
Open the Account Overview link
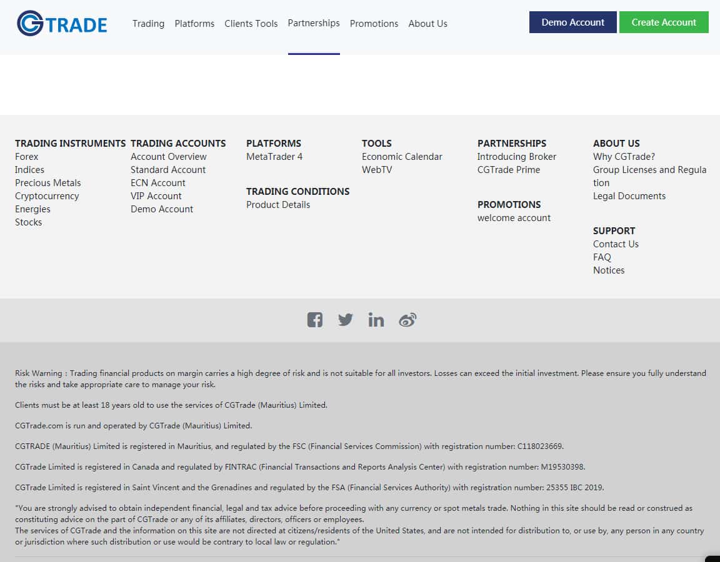[169, 157]
